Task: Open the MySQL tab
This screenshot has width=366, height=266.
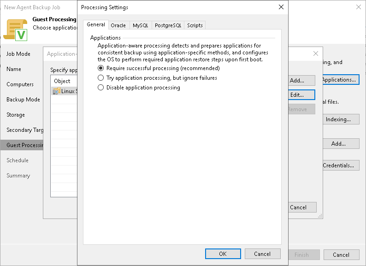Action: tap(140, 25)
